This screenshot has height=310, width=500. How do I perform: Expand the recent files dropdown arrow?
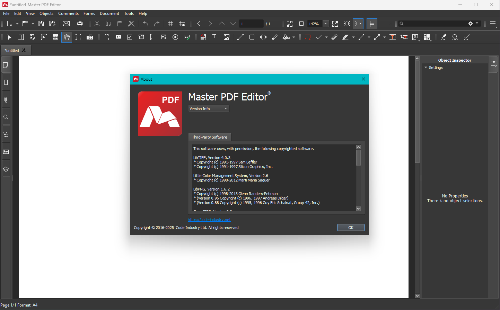tap(33, 24)
